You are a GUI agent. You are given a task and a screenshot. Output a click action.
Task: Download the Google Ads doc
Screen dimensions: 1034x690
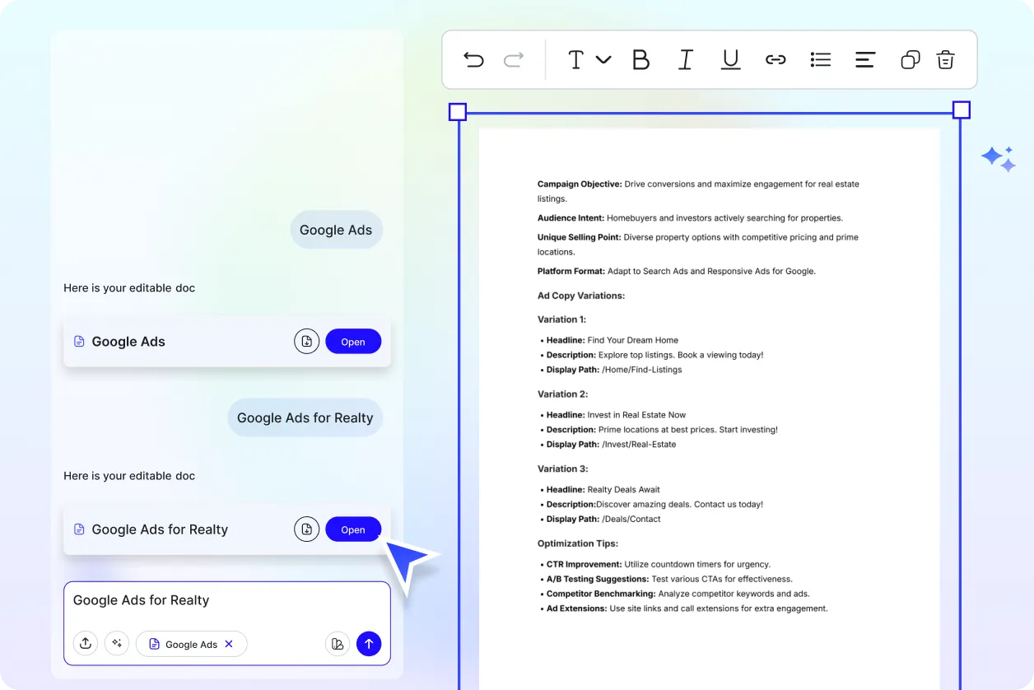pos(306,342)
